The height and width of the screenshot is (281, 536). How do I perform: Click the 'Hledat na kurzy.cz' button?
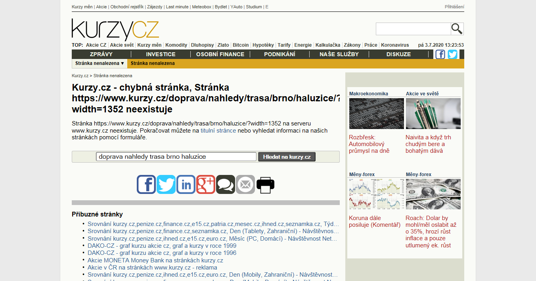click(287, 157)
